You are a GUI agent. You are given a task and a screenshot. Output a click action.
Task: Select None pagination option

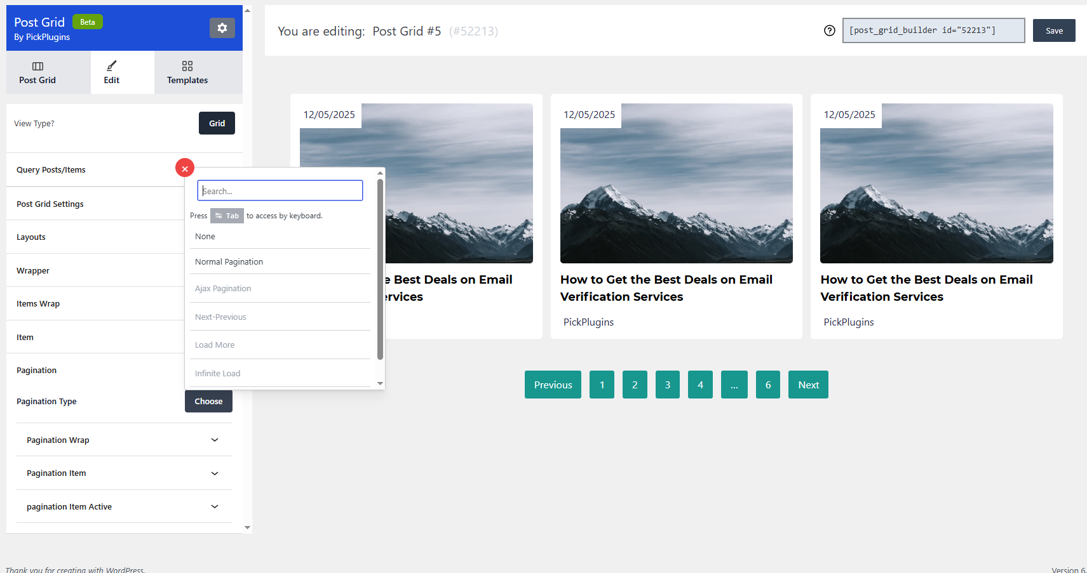(x=280, y=237)
